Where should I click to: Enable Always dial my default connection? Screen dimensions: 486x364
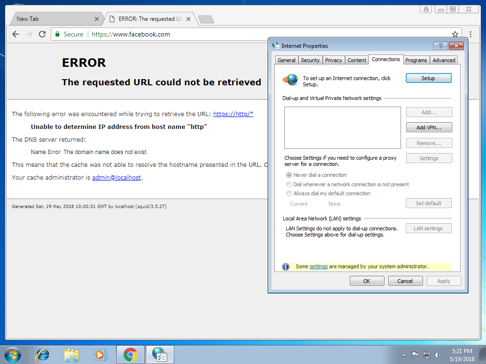click(289, 193)
